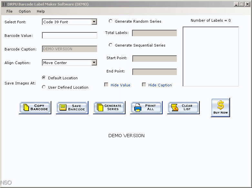
Task: Choose User Defined Location radio option
Action: point(44,87)
